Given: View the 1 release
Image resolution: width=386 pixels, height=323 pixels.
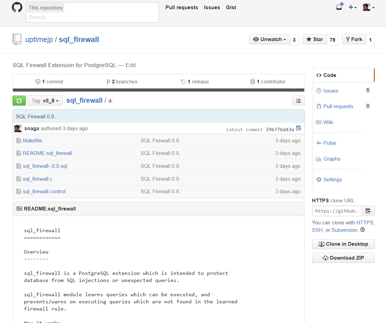Looking at the screenshot, I should (x=195, y=81).
